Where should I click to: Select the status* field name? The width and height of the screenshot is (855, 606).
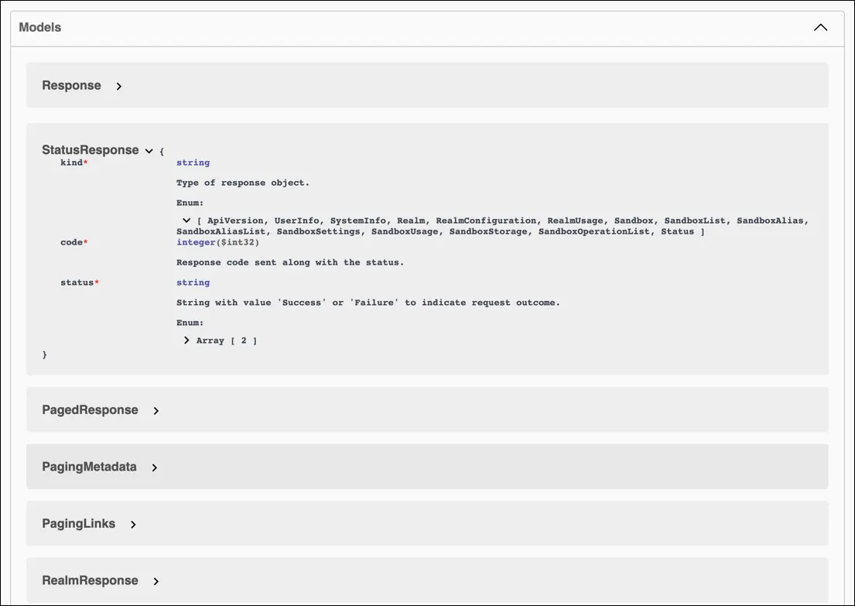(x=76, y=282)
